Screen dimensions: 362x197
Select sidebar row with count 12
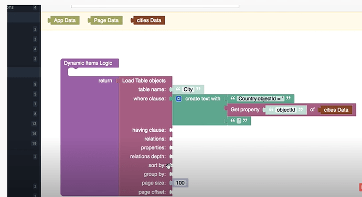24,124
